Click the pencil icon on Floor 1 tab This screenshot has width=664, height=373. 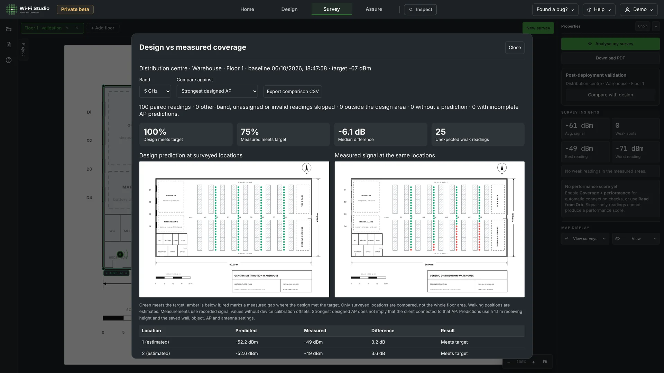pyautogui.click(x=67, y=28)
